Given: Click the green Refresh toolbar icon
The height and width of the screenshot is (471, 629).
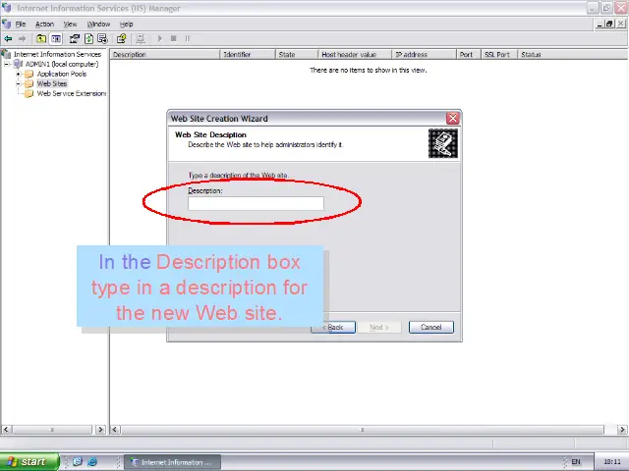Looking at the screenshot, I should click(x=88, y=39).
